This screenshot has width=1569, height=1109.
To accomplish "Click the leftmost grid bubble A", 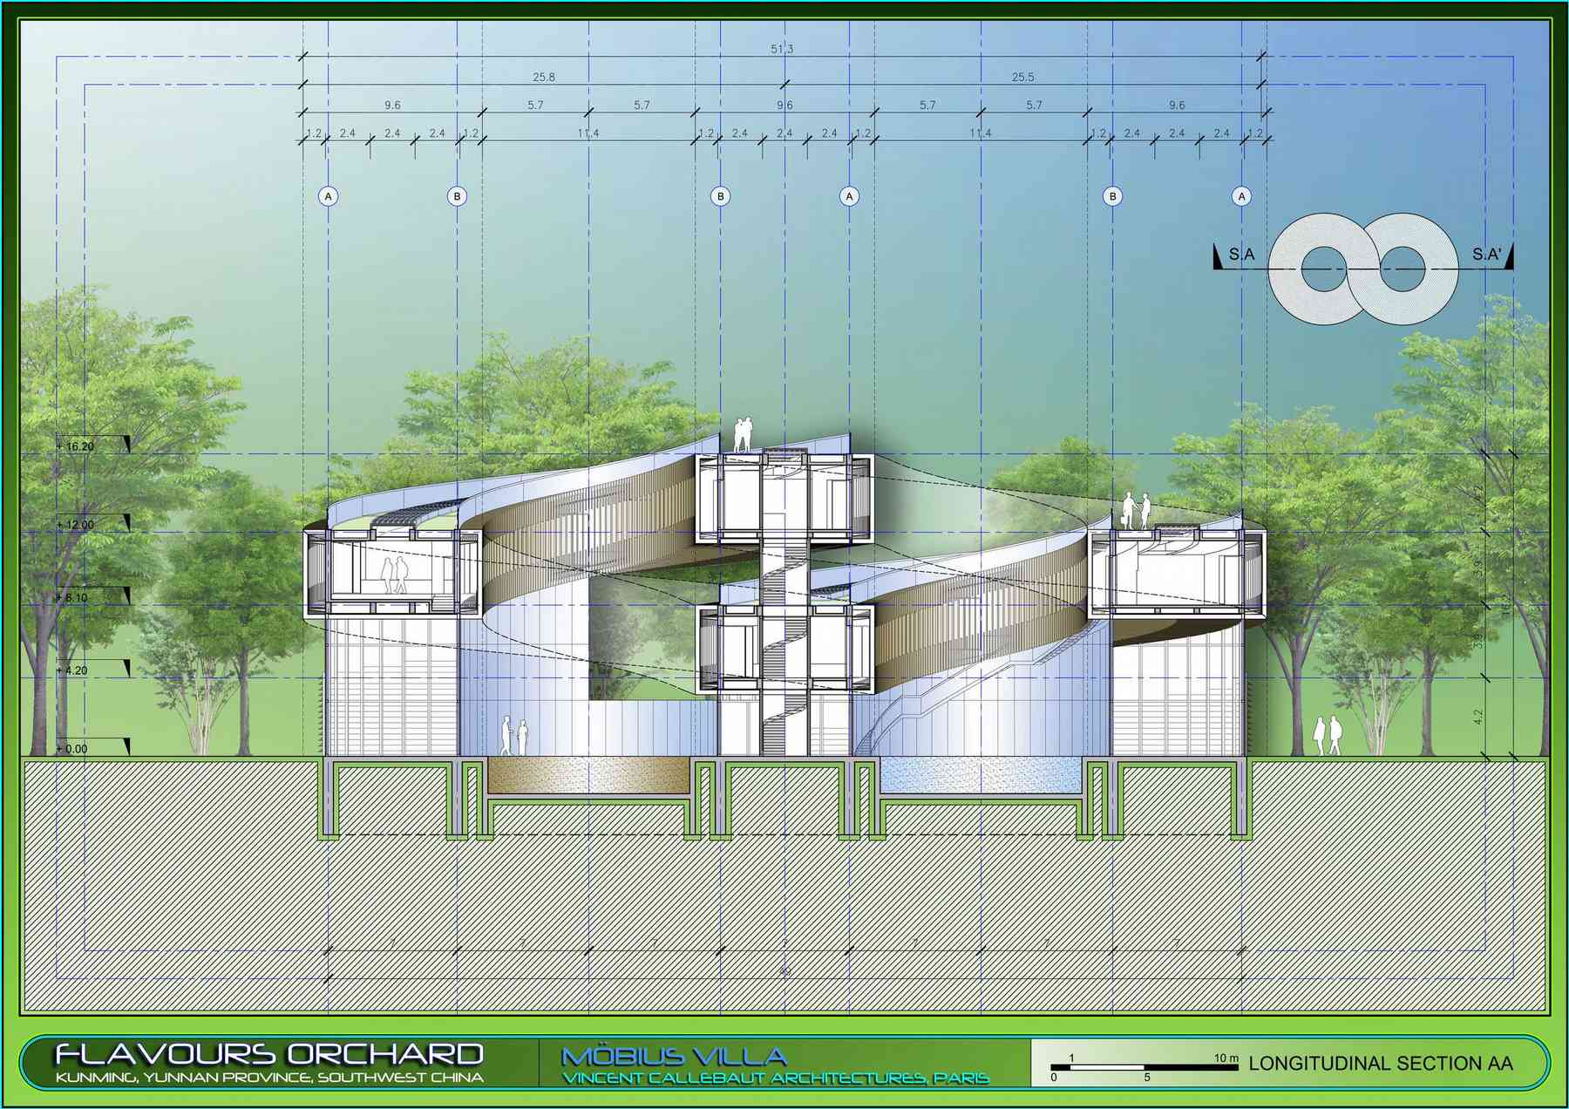I will tap(328, 196).
